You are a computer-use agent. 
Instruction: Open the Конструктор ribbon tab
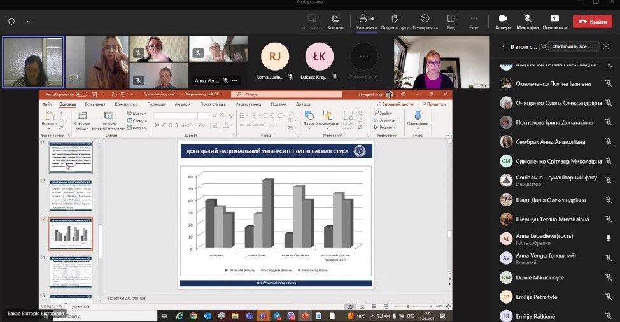coord(126,104)
